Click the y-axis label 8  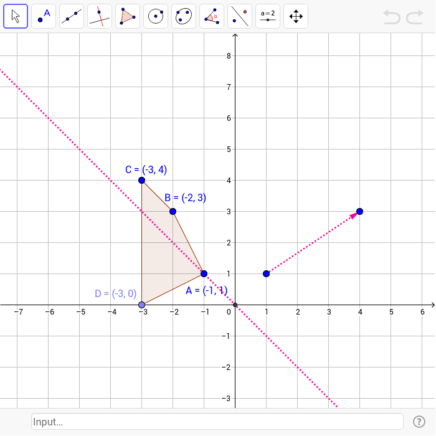[229, 56]
